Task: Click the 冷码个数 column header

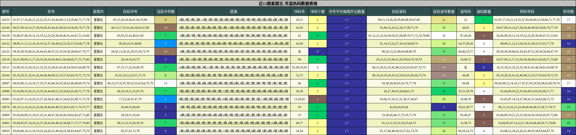Action: 317,12
